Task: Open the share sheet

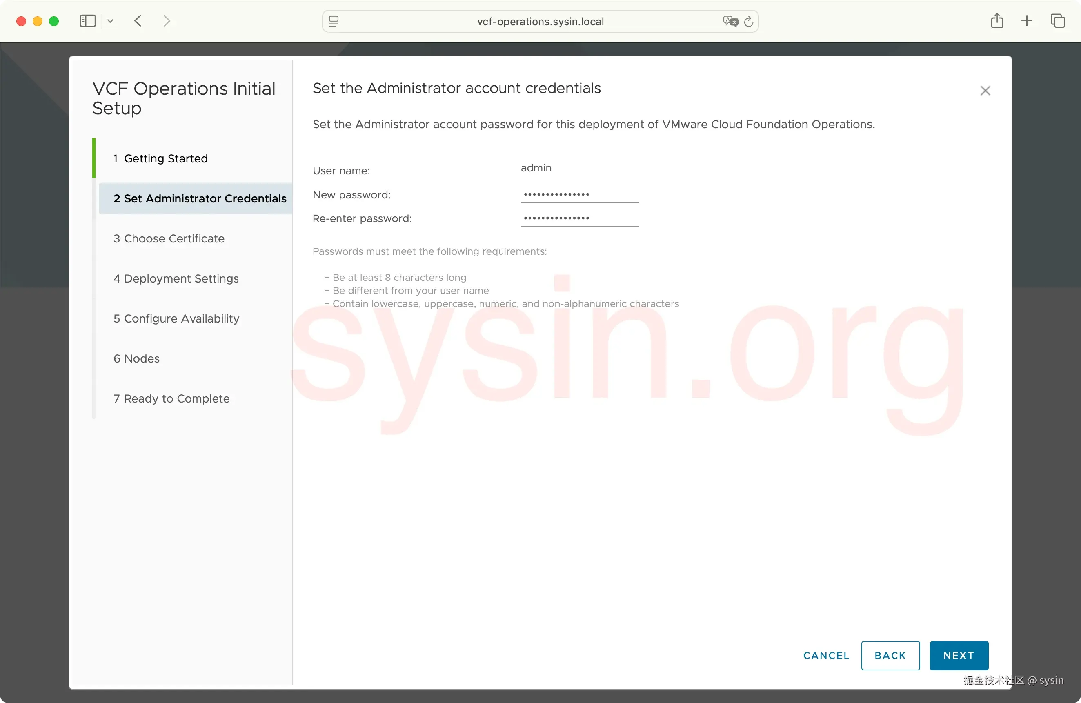Action: pos(997,21)
